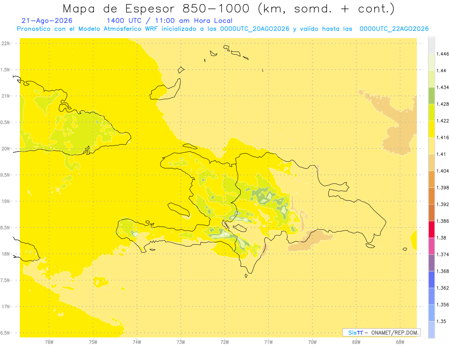
Task: Select the tan legend band between 1.404 and 1.41
Action: point(431,162)
